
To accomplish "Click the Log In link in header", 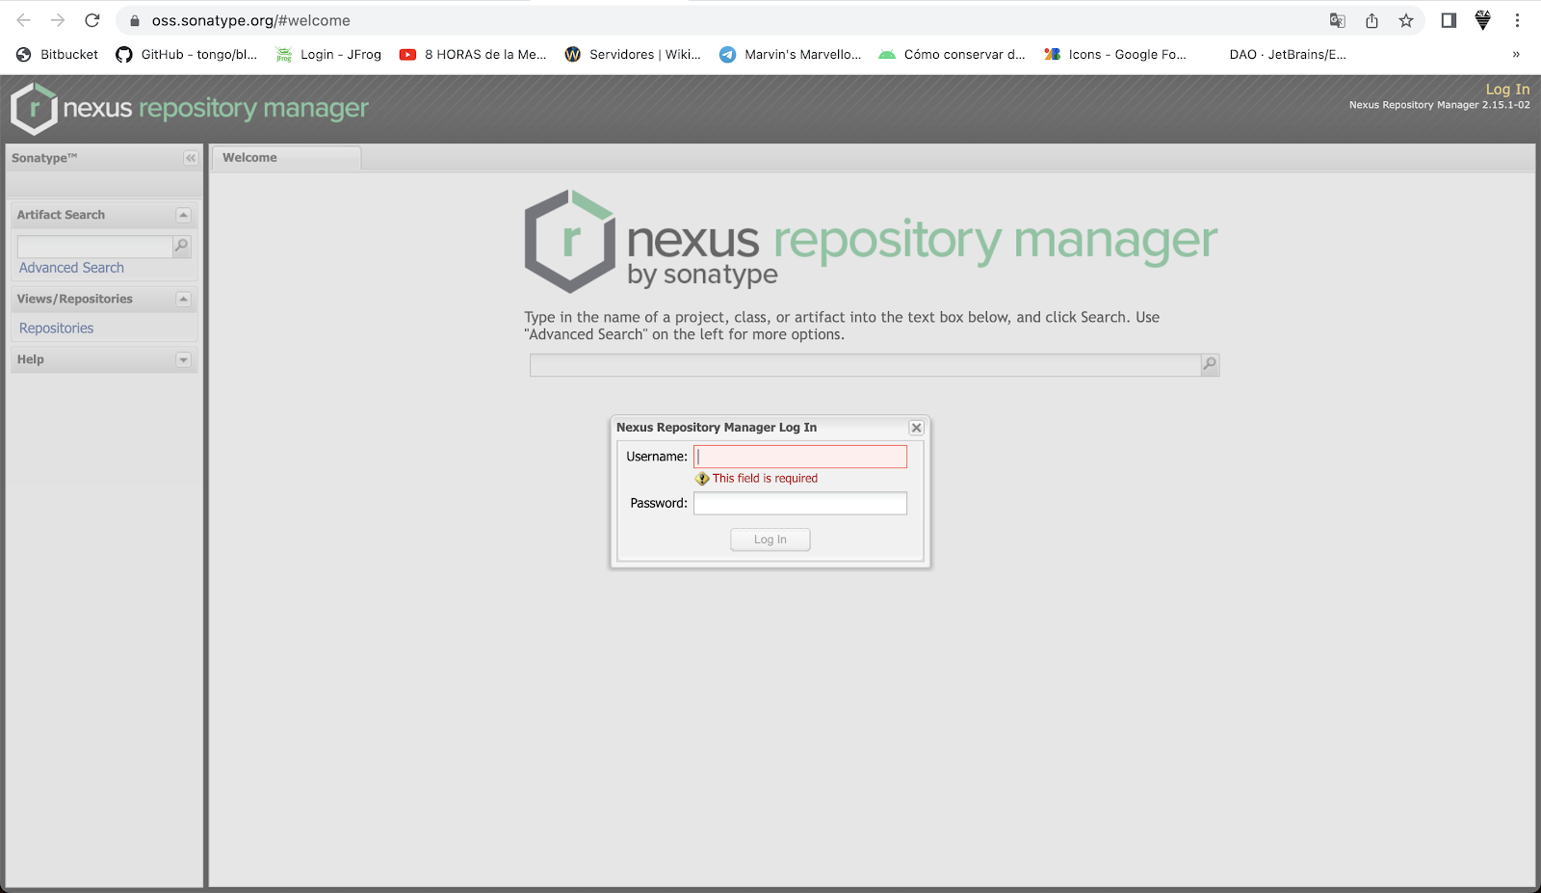I will (x=1507, y=89).
